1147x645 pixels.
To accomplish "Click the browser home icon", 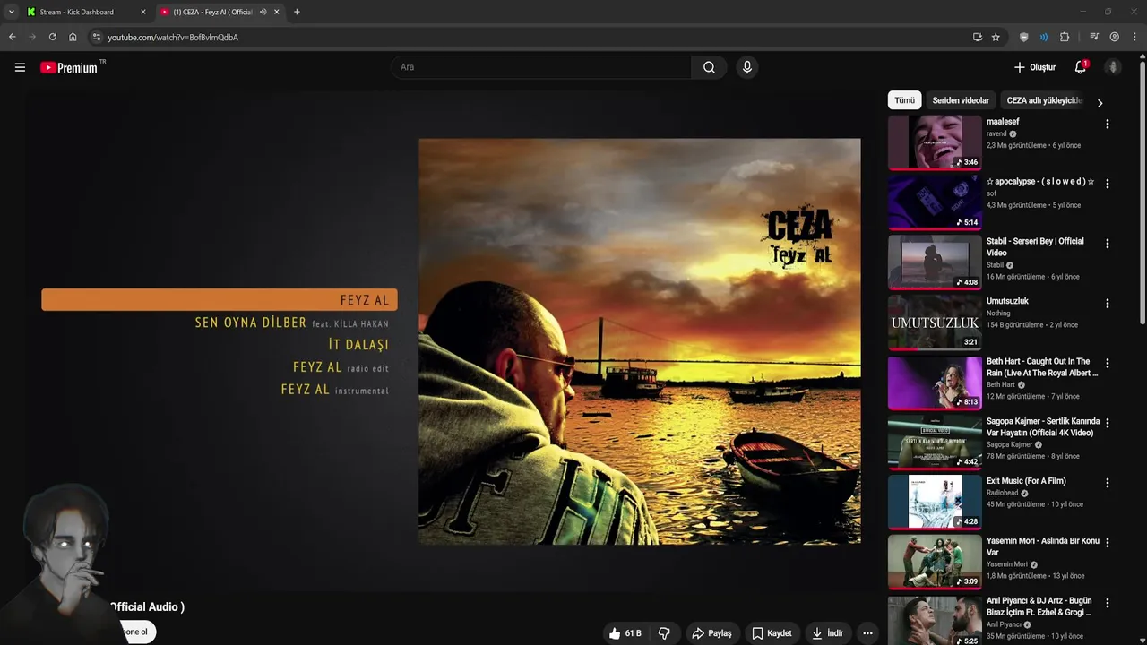I will (73, 37).
